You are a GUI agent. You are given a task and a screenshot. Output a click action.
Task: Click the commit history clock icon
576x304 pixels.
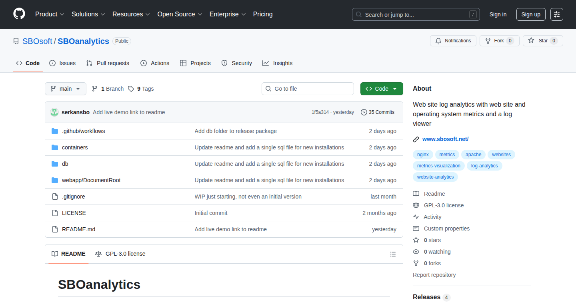point(364,112)
